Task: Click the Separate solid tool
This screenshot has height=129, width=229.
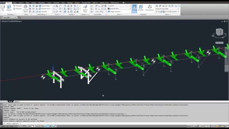Action: [x=43, y=11]
